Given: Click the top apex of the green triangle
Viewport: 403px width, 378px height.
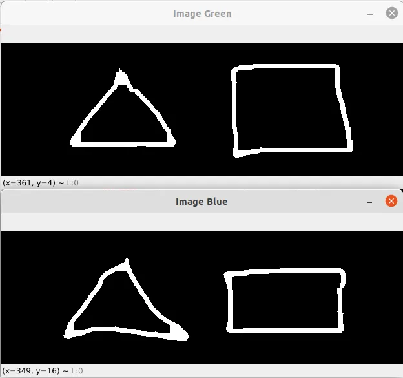Looking at the screenshot, I should click(120, 73).
